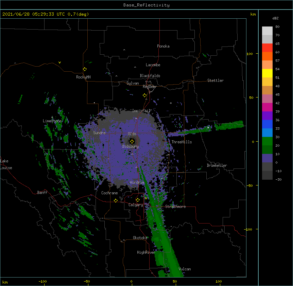Select the RockyMH label
The height and width of the screenshot is (286, 293).
tap(83, 77)
